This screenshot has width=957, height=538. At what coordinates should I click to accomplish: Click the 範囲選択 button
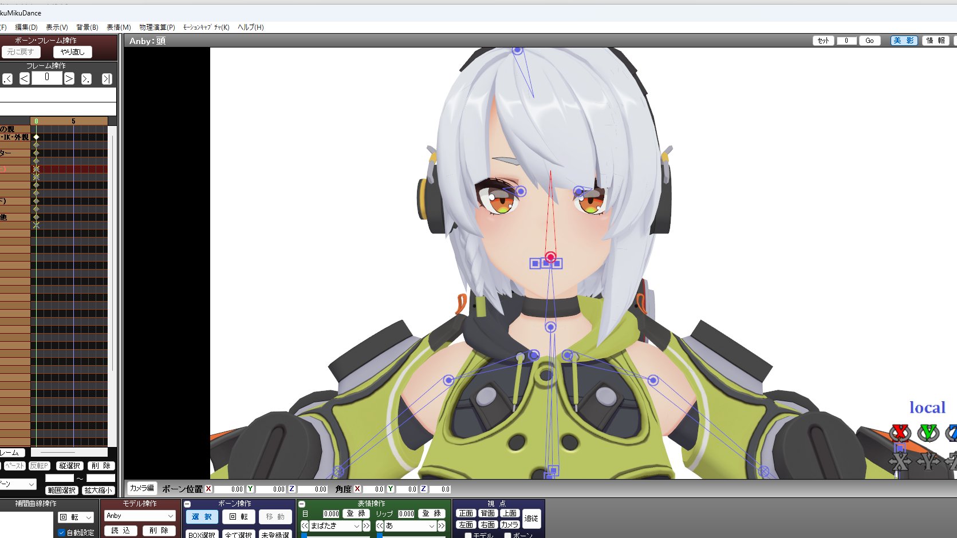62,490
